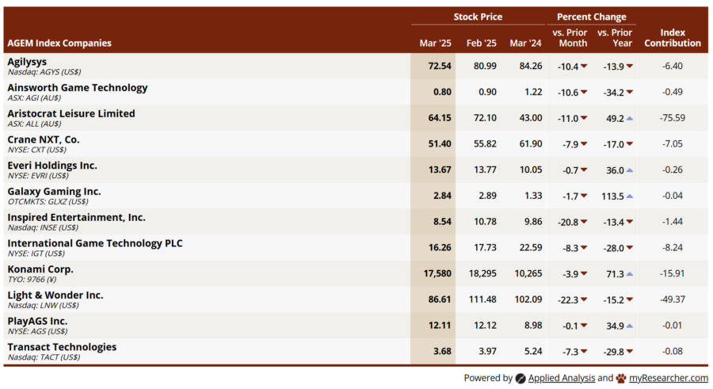713x389 pixels.
Task: Click the down arrow beside Agilysys -10.4
Action: pyautogui.click(x=584, y=67)
